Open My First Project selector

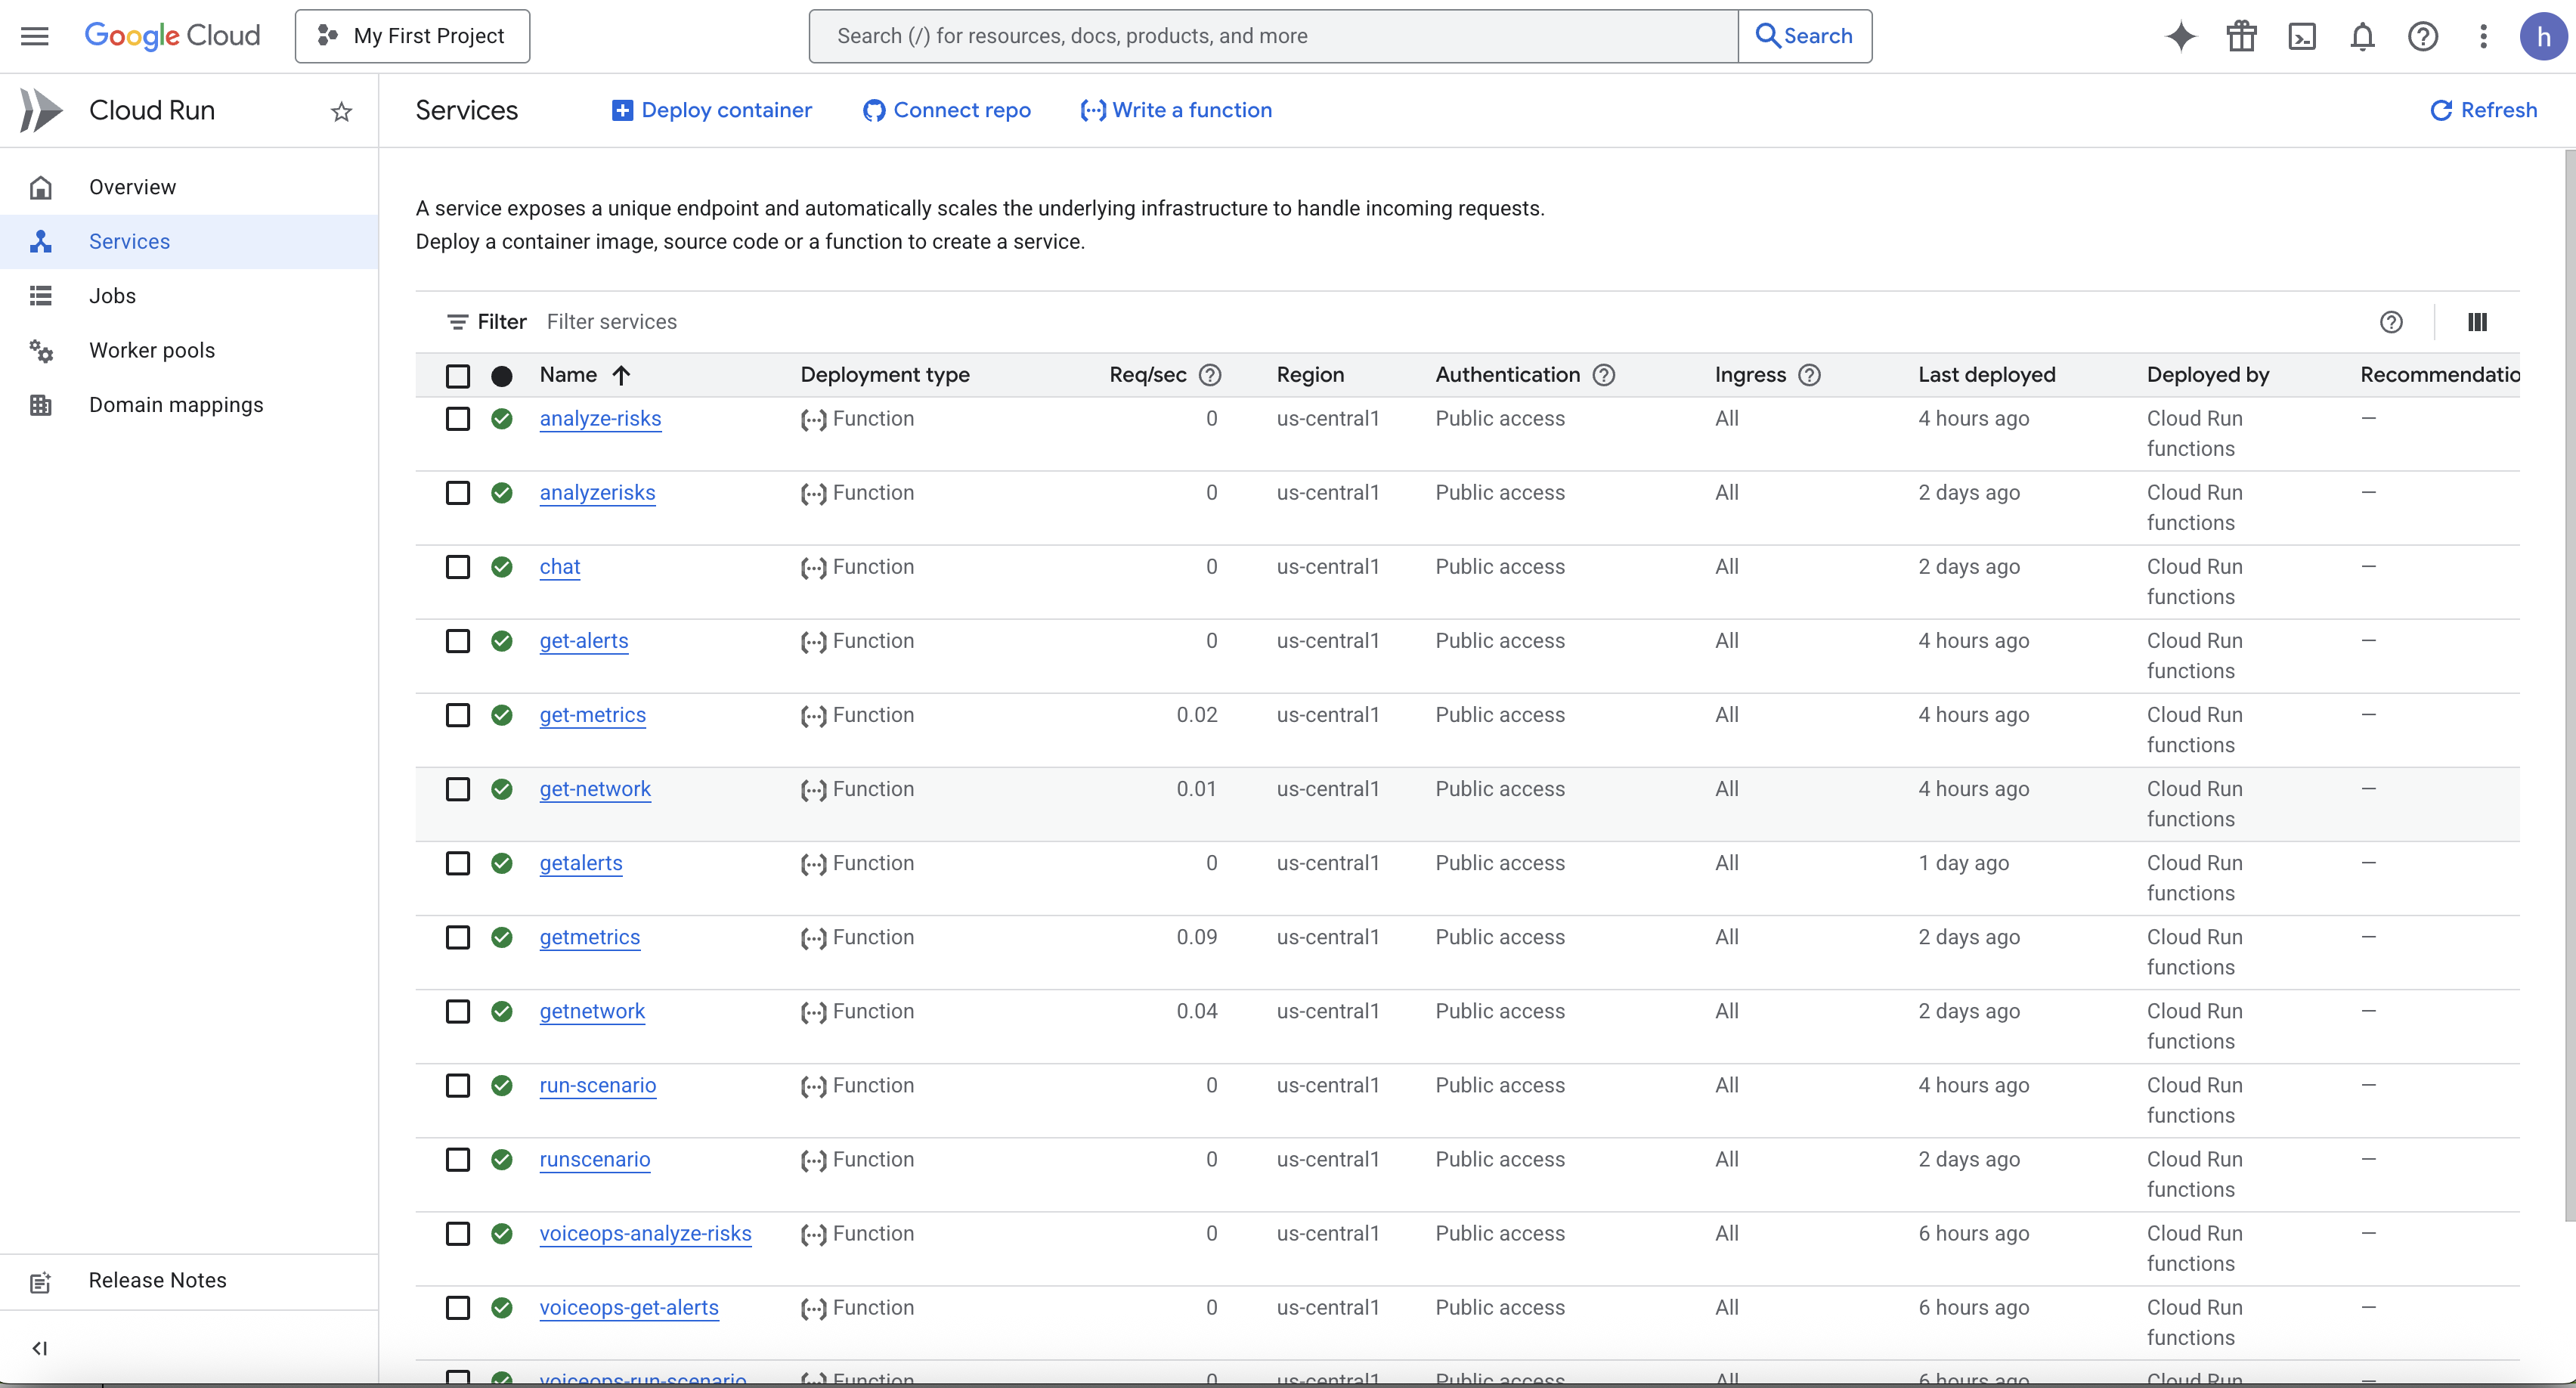point(412,37)
